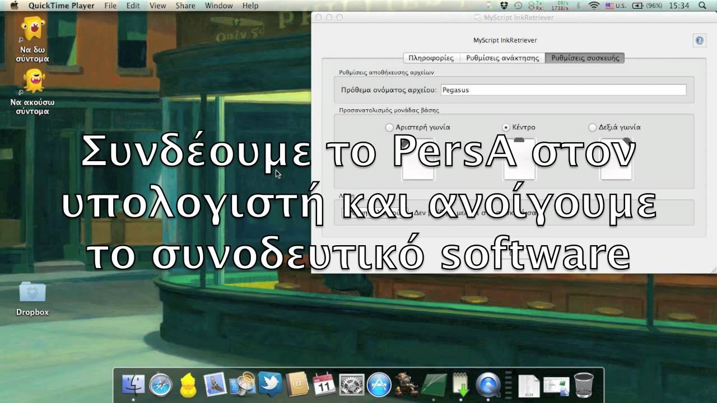Click the notepad with green arrow dock icon
Image resolution: width=717 pixels, height=403 pixels.
[x=460, y=385]
